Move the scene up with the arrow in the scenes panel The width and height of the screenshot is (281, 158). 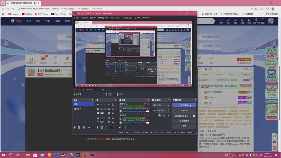click(x=89, y=127)
